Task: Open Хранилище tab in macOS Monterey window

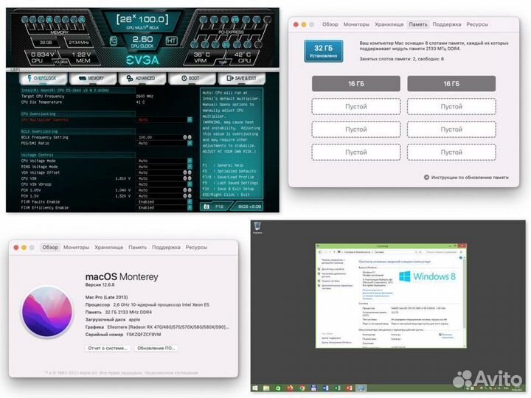Action: point(108,248)
